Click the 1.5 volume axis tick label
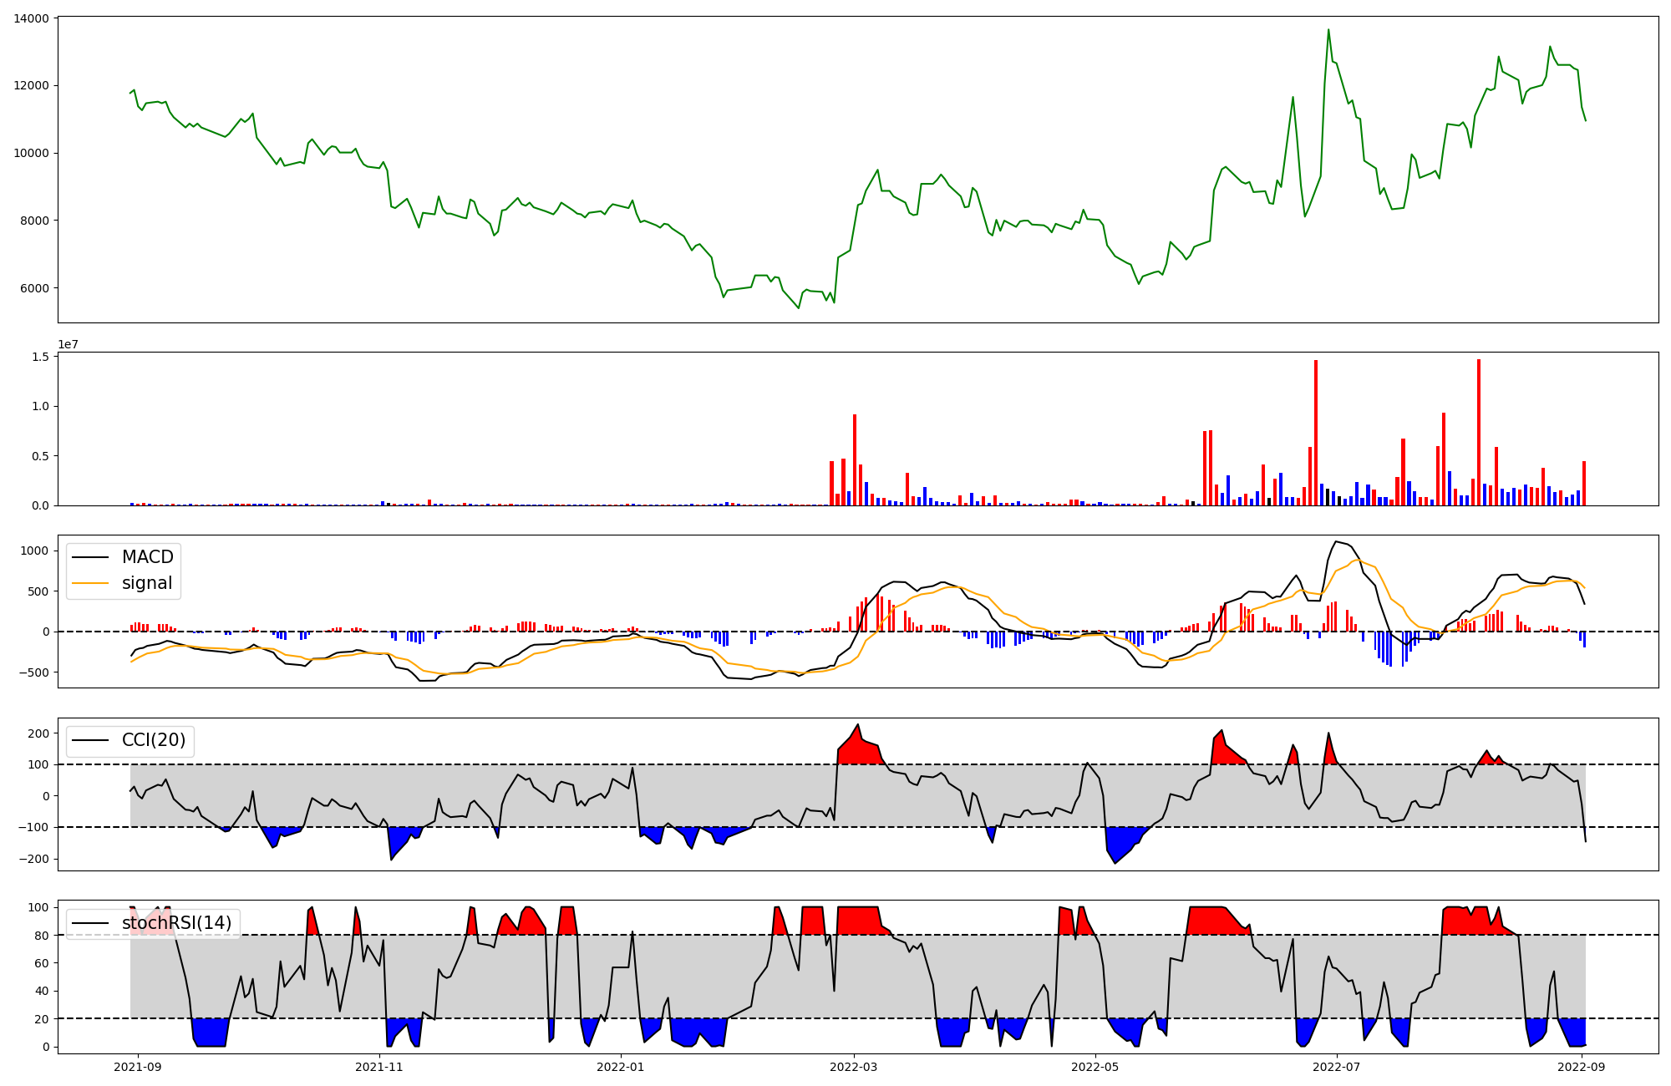The height and width of the screenshot is (1086, 1671). tap(41, 357)
